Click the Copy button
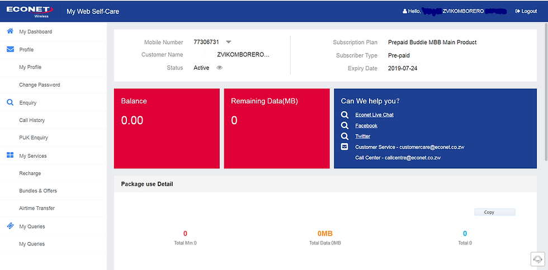Screen dimensions: 548x270 coord(494,212)
